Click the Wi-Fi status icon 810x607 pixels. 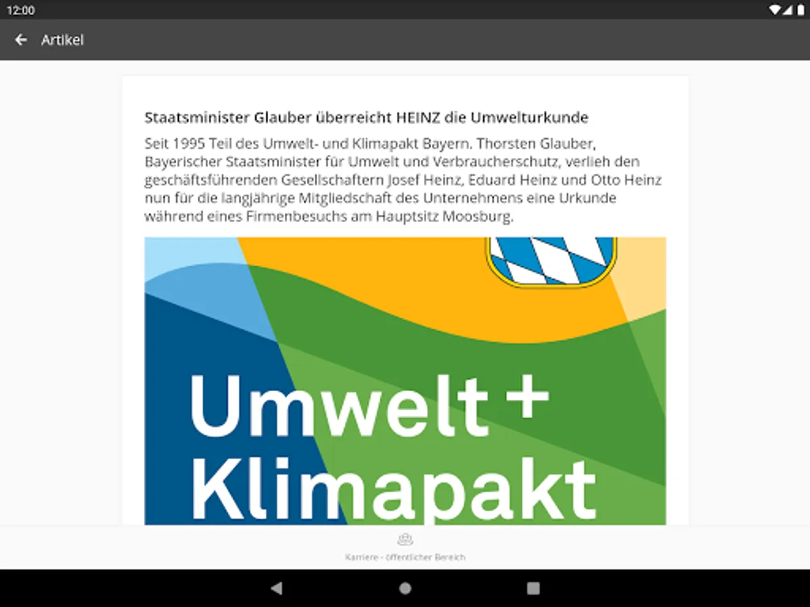pos(774,10)
